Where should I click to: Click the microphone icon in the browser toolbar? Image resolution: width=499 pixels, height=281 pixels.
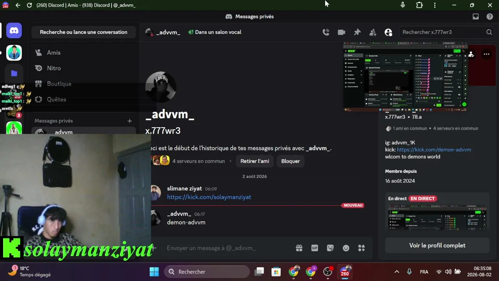click(x=403, y=5)
